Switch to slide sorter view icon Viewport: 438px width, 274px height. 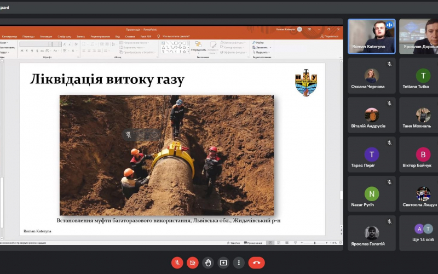279,243
